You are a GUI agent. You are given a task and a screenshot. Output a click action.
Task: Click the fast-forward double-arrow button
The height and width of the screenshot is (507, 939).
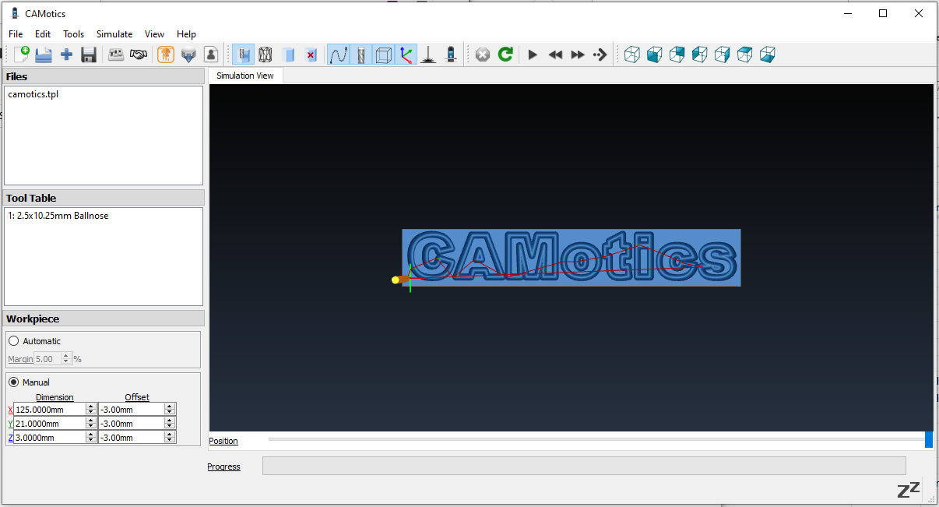tap(578, 55)
